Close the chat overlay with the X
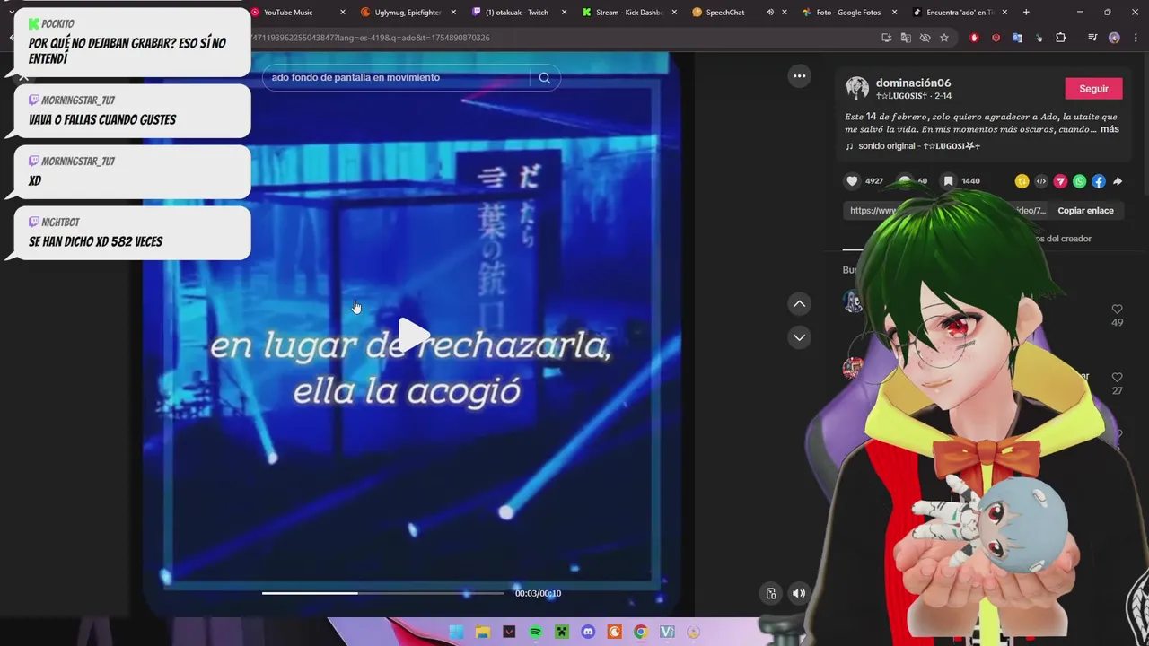The image size is (1149, 646). pos(24,76)
